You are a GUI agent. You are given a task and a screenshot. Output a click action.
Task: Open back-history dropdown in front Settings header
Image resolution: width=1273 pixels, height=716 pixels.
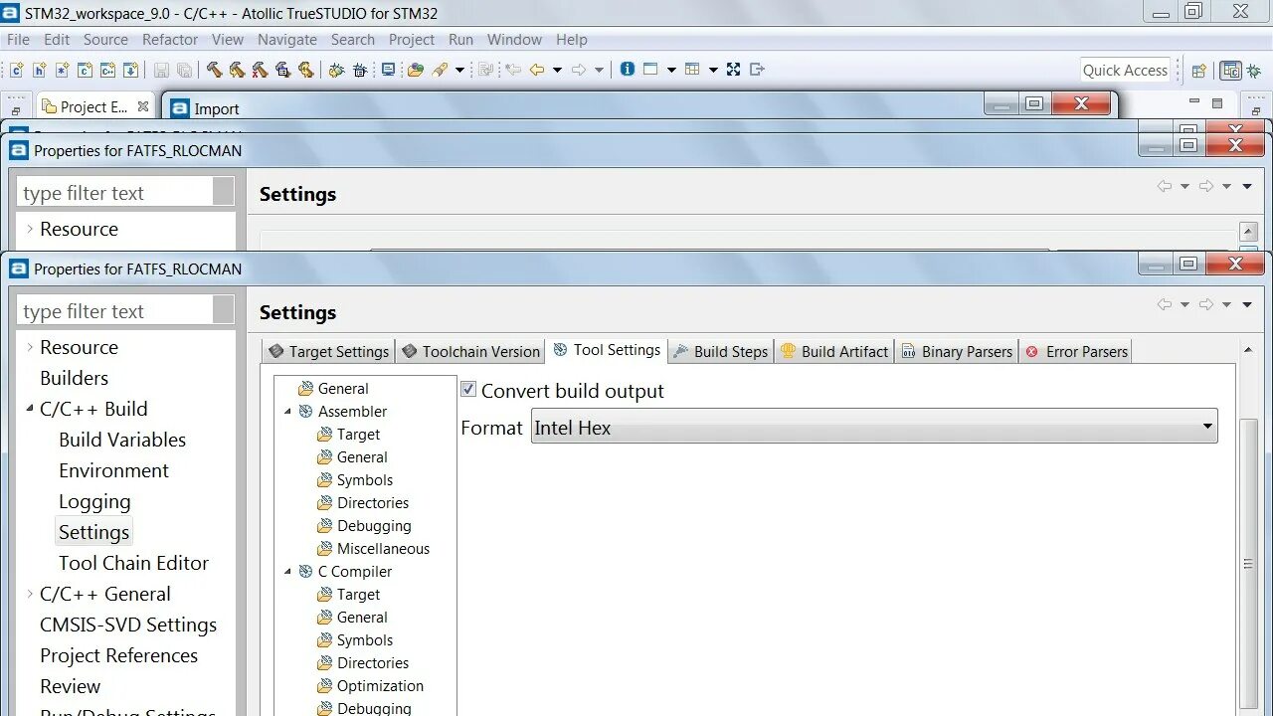coord(1184,304)
